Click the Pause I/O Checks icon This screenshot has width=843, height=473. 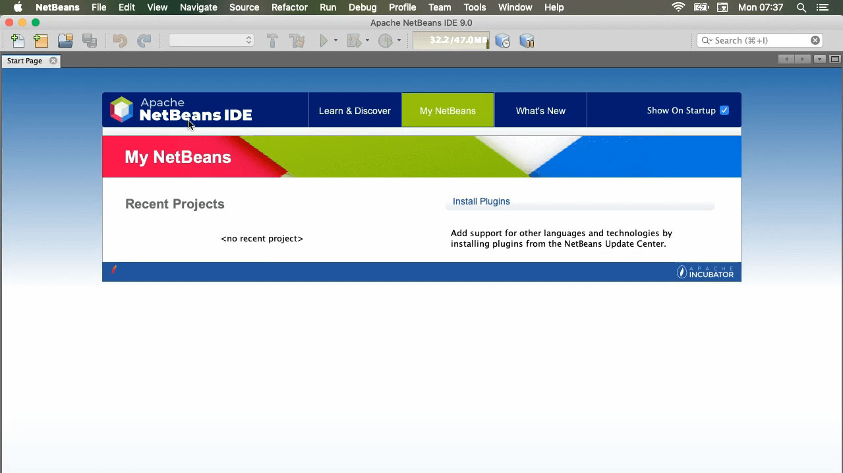[527, 41]
